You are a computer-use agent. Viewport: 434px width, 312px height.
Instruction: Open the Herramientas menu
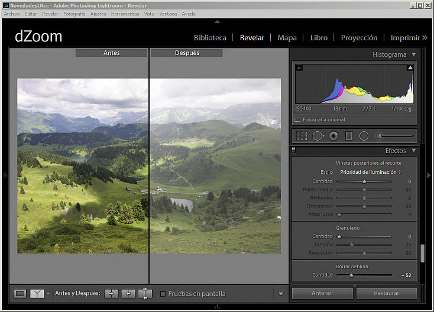(125, 14)
